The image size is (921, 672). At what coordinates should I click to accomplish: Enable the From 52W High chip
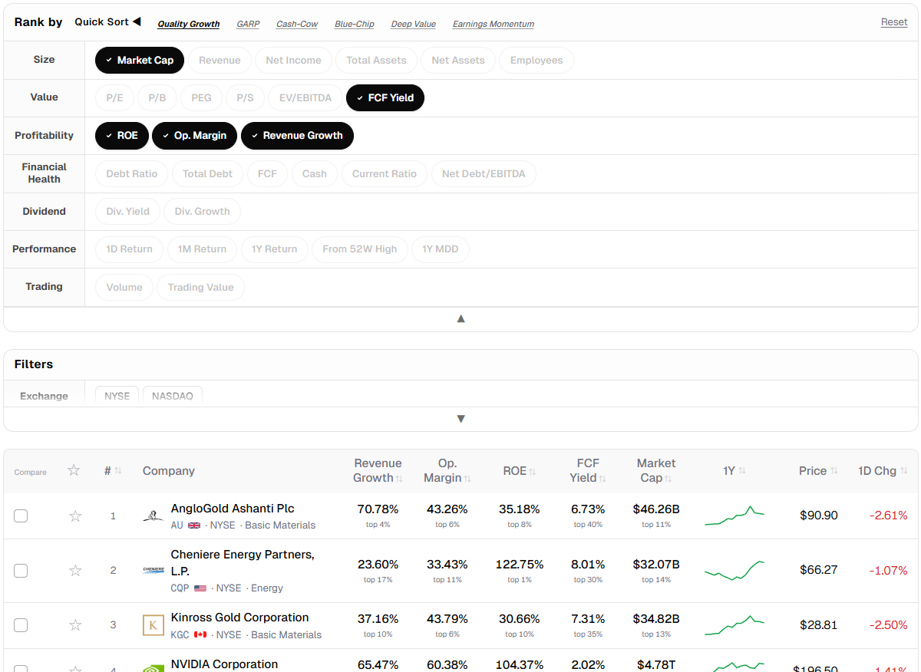pyautogui.click(x=360, y=249)
